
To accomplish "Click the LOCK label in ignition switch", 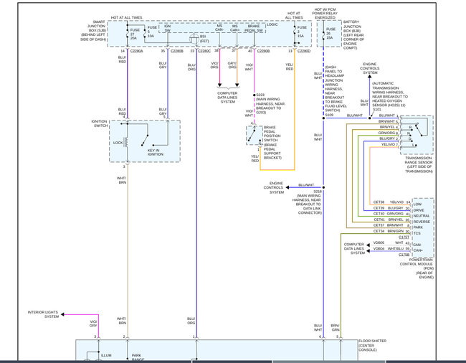I will click(118, 143).
